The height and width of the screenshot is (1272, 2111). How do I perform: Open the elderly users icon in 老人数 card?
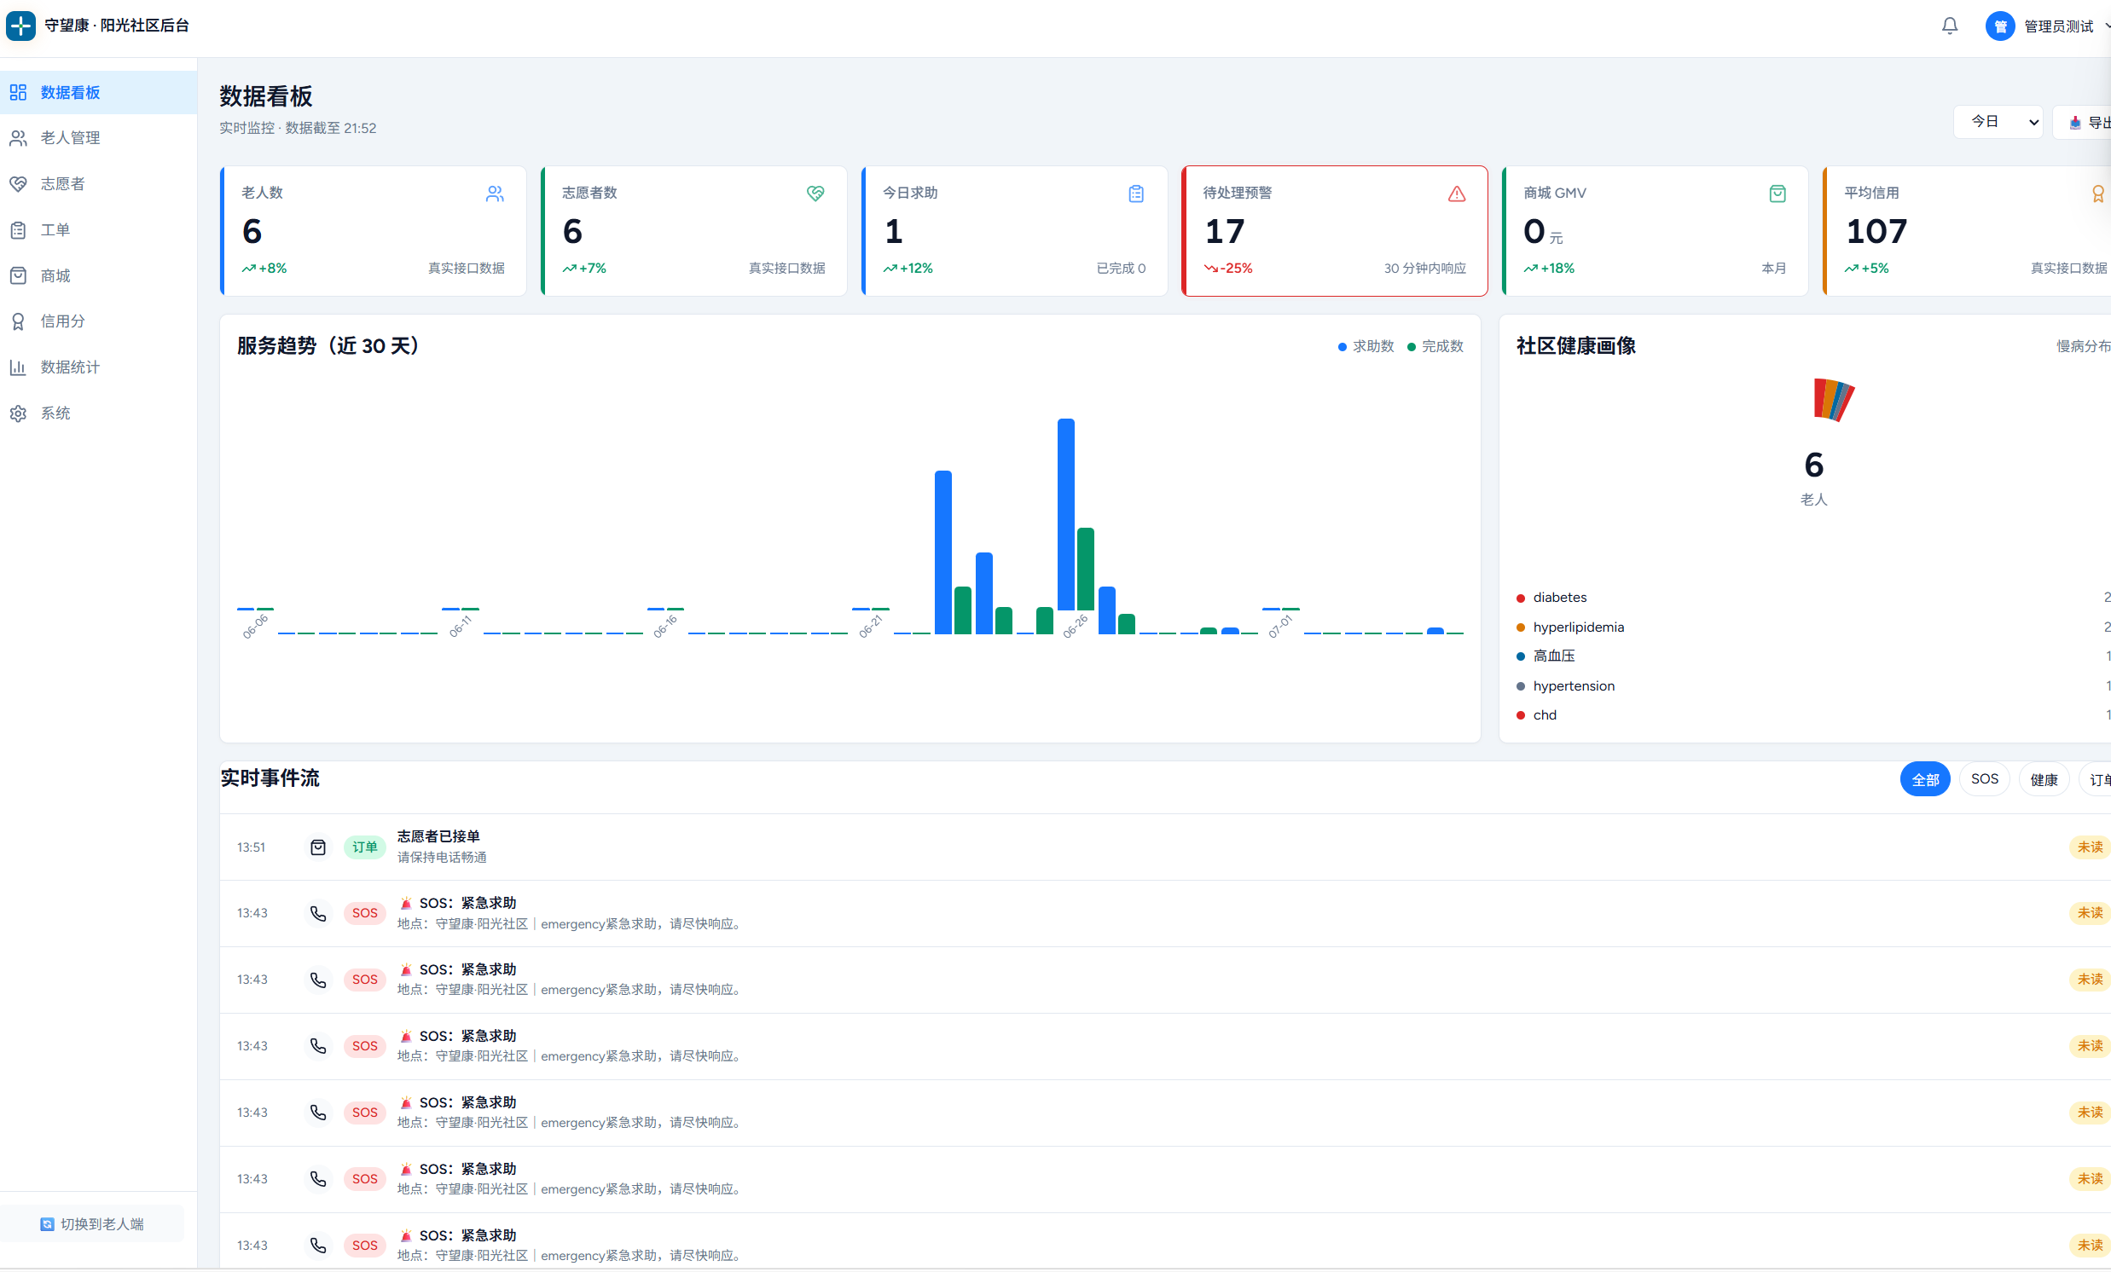tap(495, 194)
